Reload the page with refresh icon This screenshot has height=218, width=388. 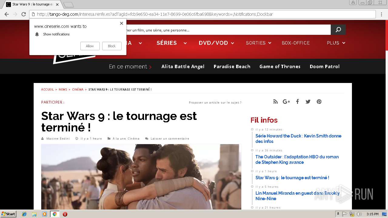pos(24,14)
